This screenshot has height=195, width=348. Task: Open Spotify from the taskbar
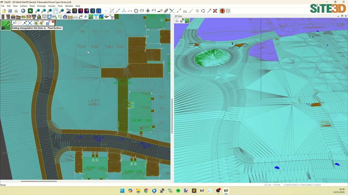click(178, 191)
